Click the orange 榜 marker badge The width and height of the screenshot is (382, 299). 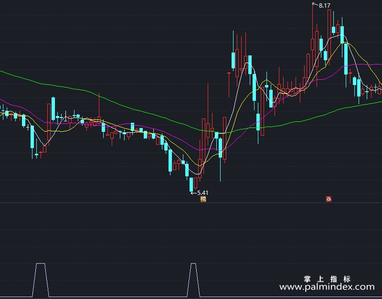coord(203,199)
